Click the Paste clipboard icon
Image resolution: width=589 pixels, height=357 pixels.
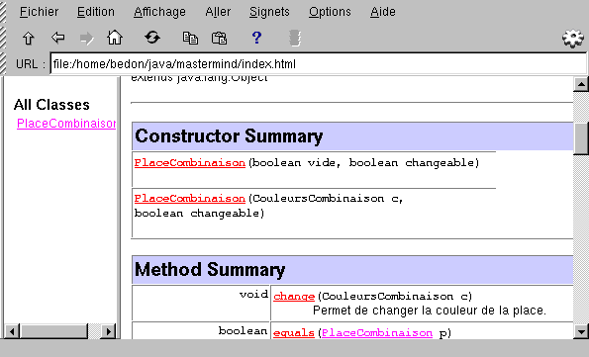(220, 38)
